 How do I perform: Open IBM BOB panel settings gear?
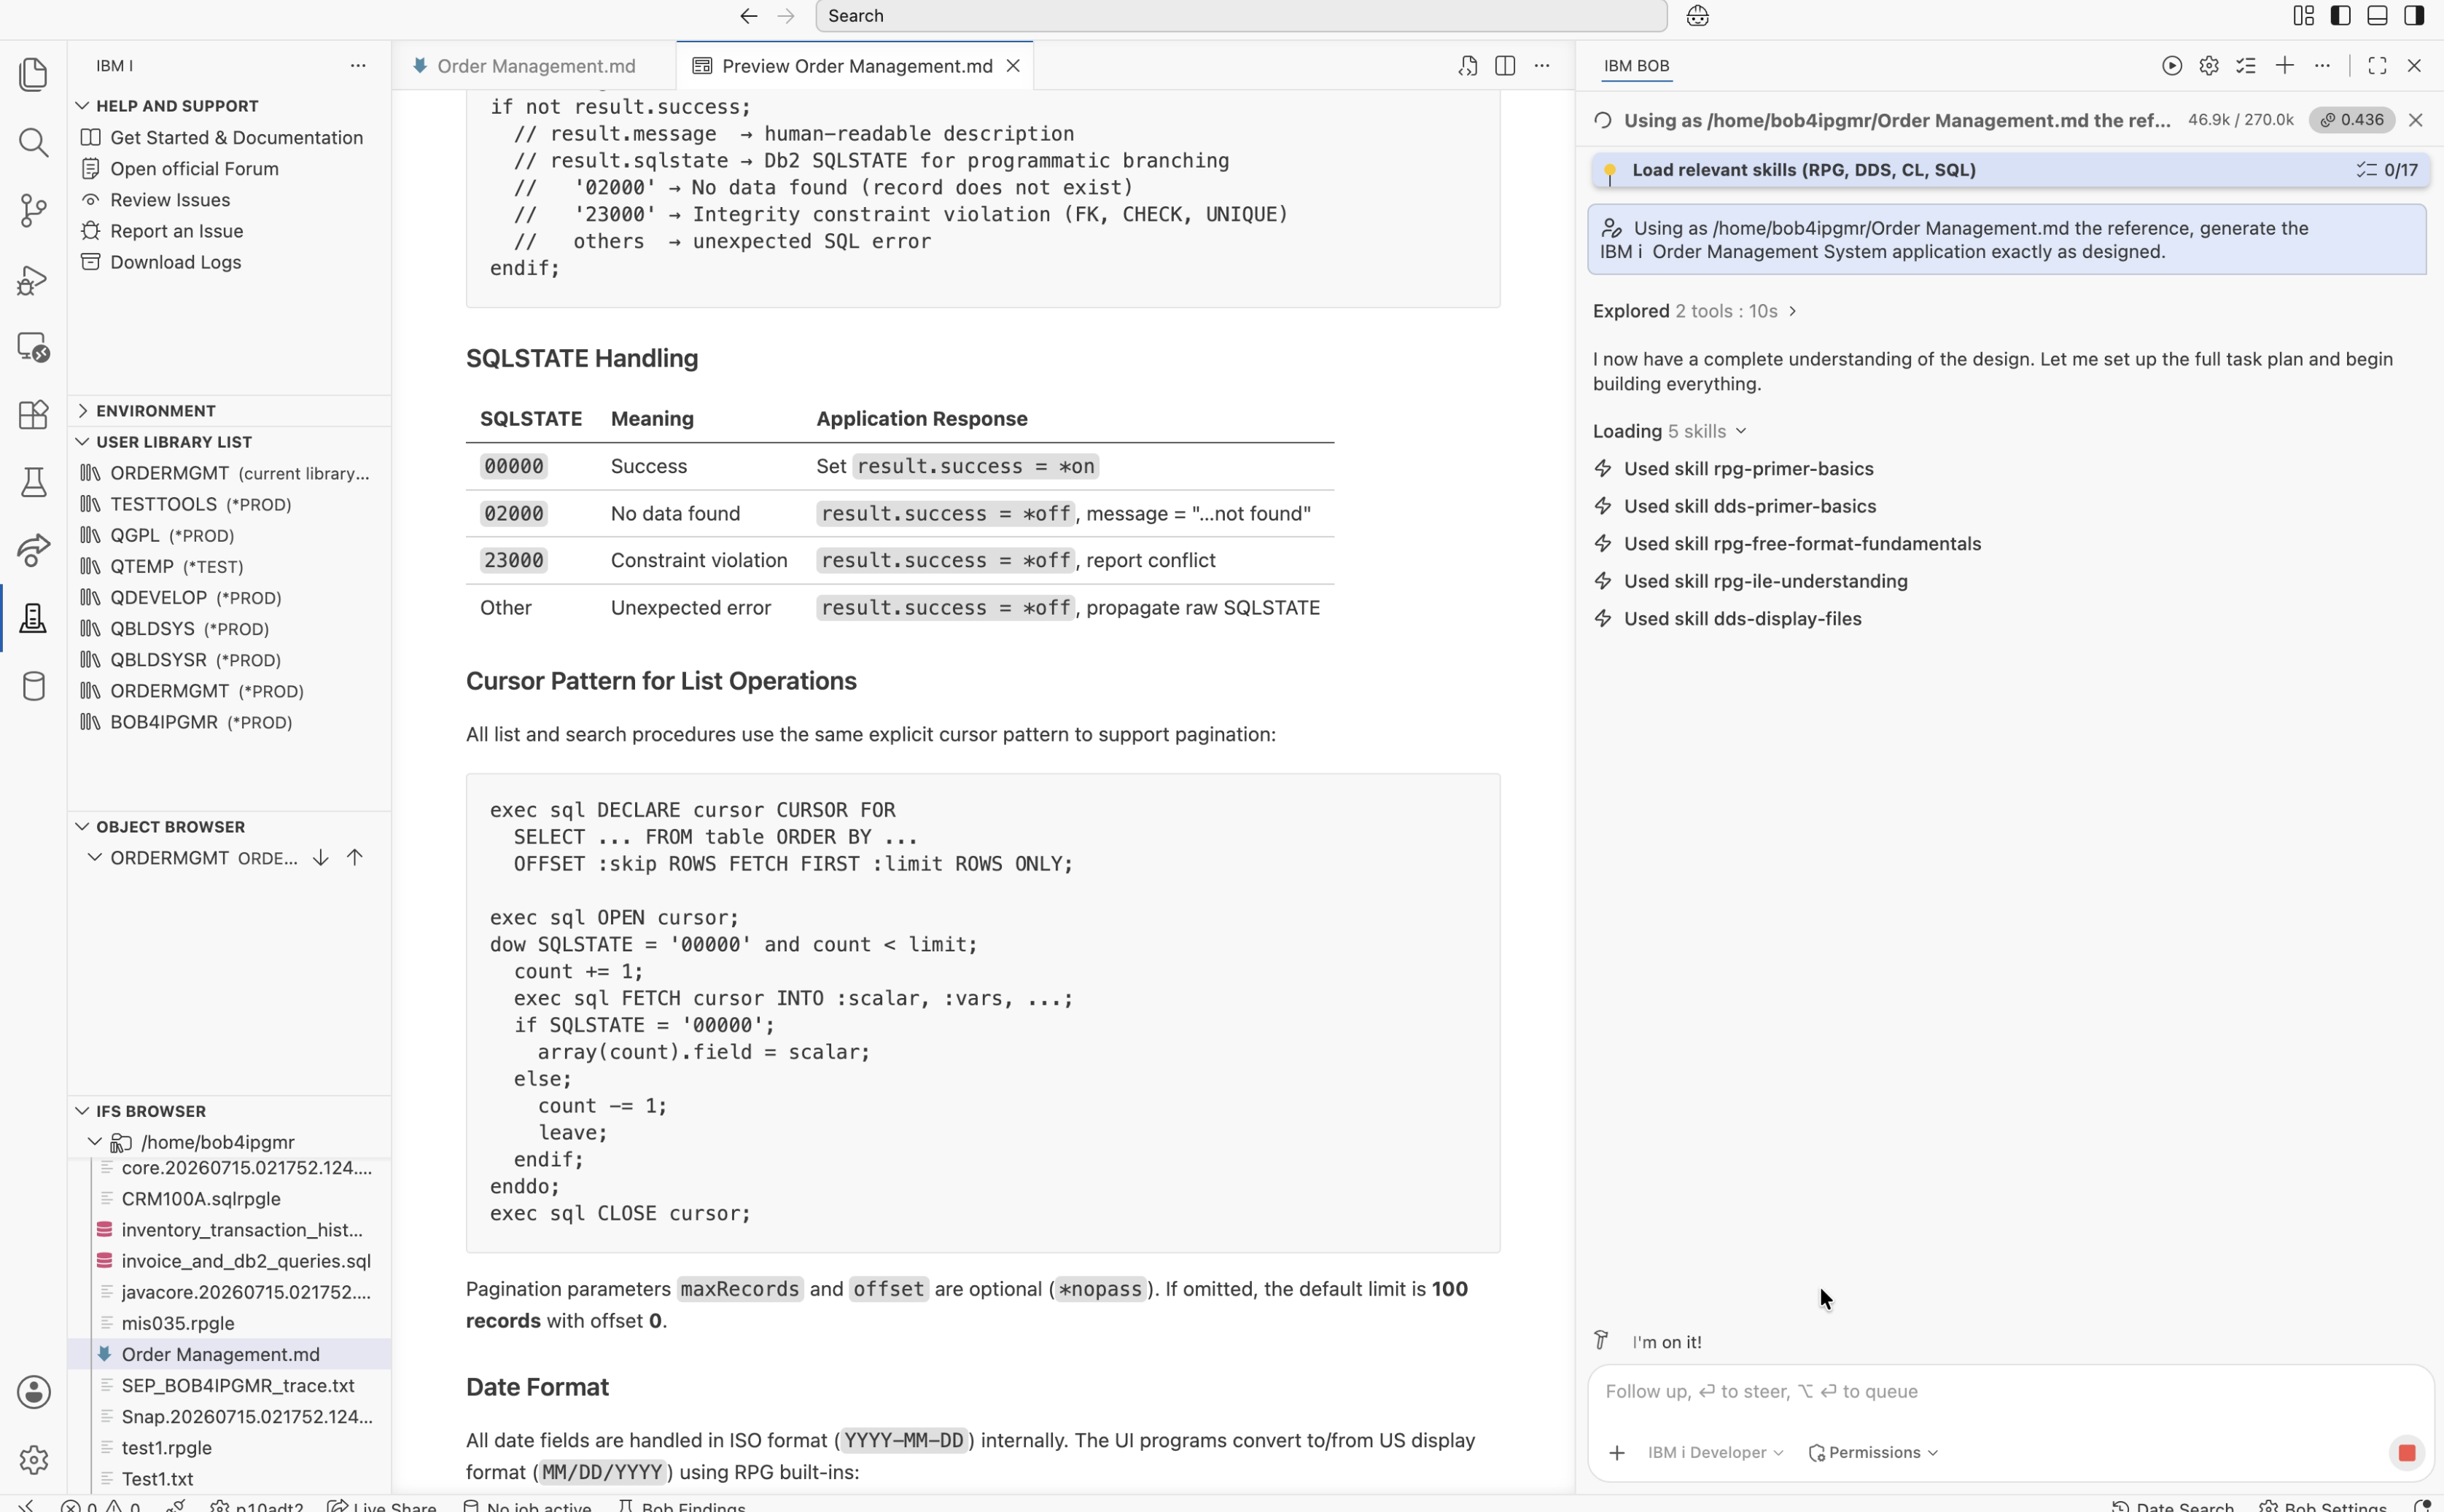point(2209,66)
